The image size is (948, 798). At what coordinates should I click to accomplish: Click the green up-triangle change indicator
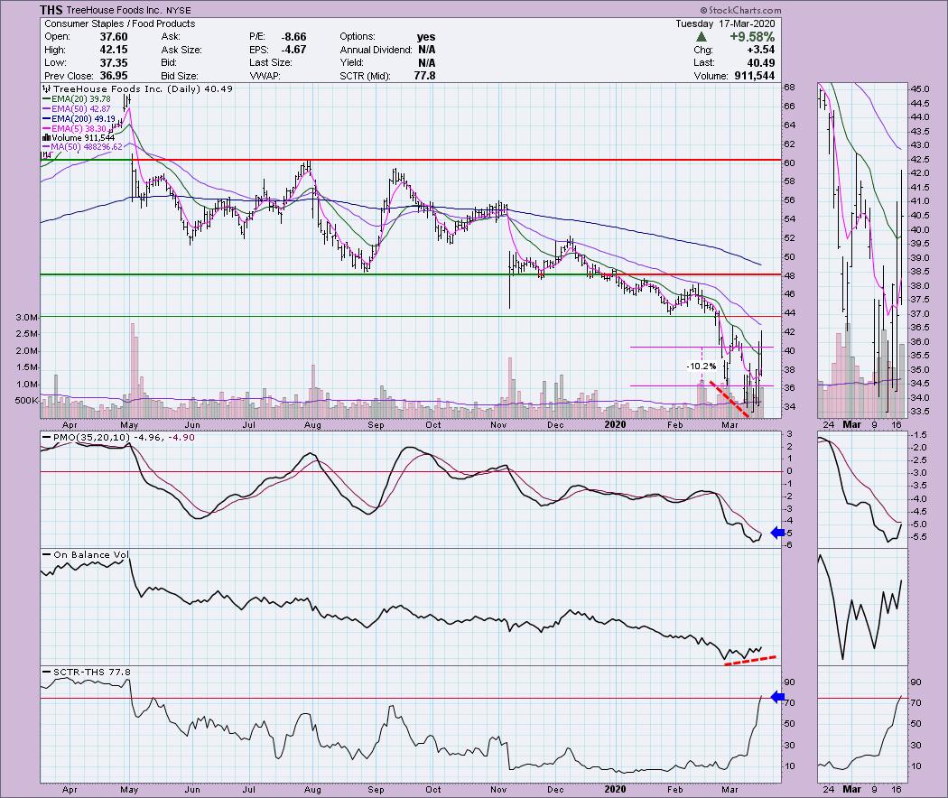pyautogui.click(x=701, y=37)
